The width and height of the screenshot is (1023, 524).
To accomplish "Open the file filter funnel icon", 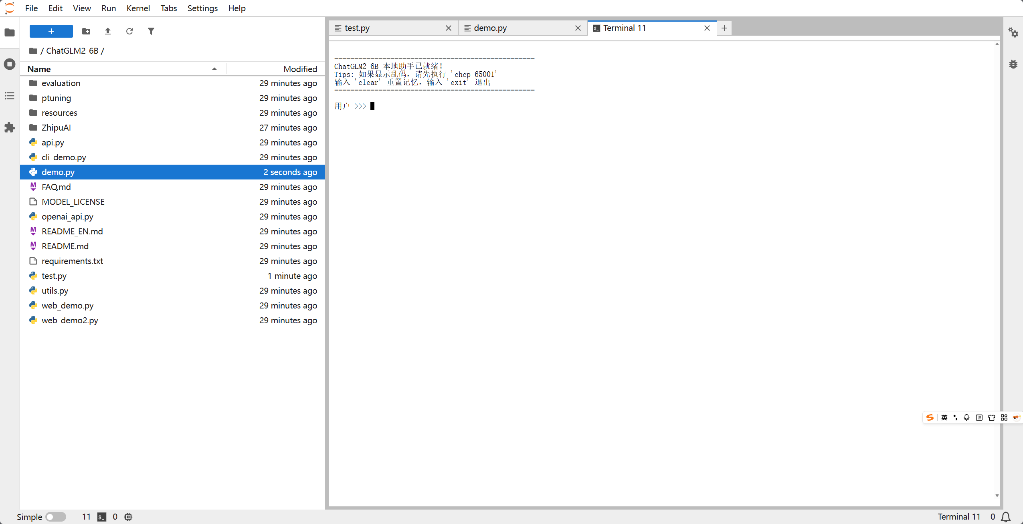I will click(x=151, y=31).
